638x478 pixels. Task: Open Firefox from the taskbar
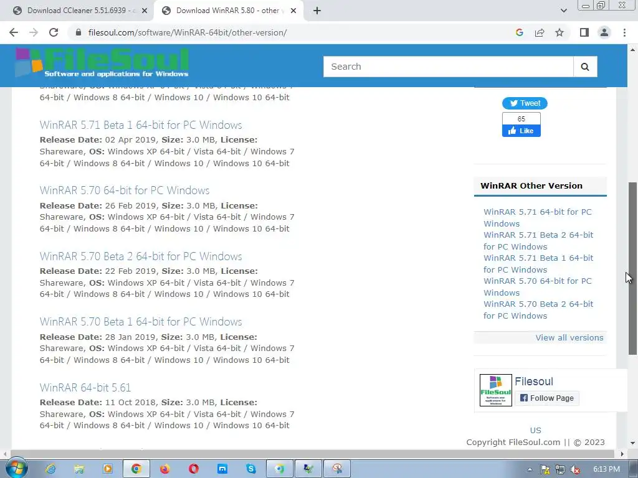point(164,469)
